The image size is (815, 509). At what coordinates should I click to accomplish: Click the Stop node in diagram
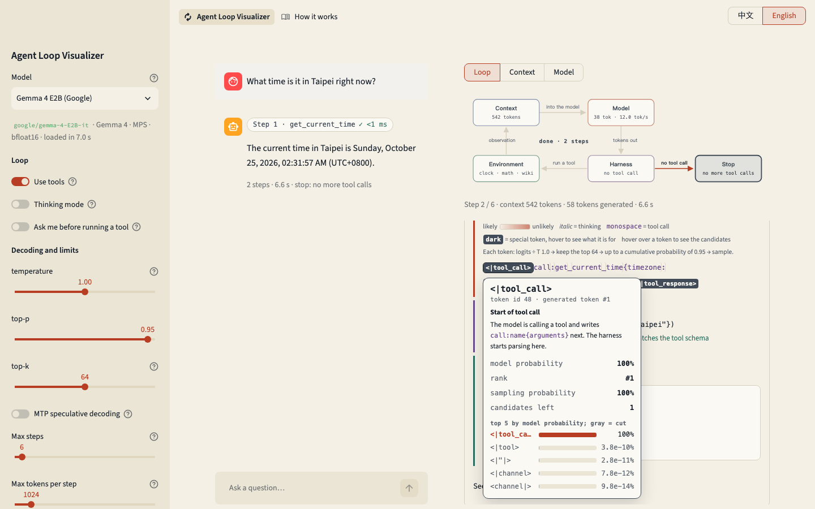coord(728,169)
